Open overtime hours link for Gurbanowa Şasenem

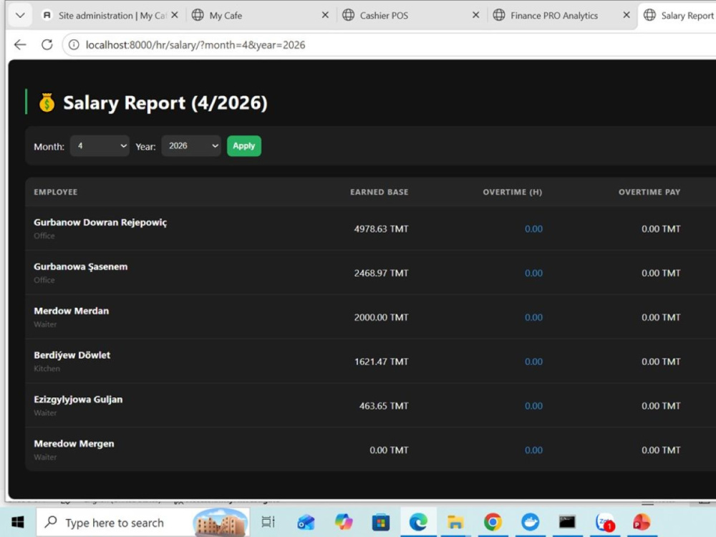click(533, 273)
